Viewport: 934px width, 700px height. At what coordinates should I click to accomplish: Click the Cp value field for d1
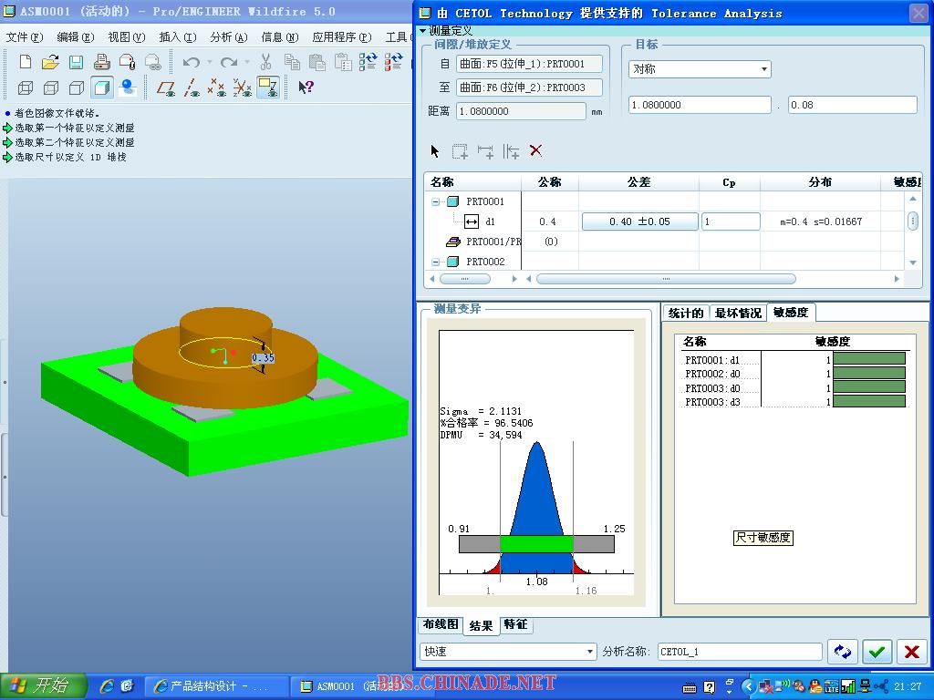pos(731,221)
